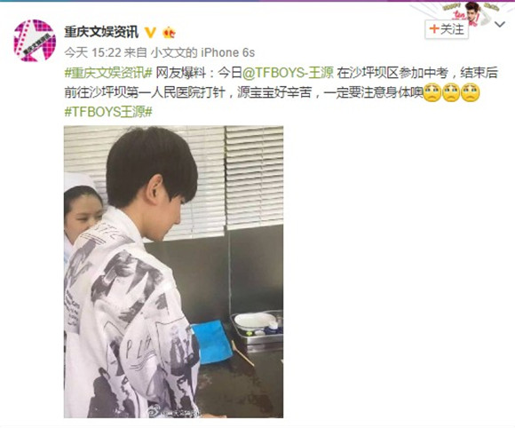Click the crown membership badge icon
Image resolution: width=515 pixels, height=428 pixels.
click(x=169, y=32)
